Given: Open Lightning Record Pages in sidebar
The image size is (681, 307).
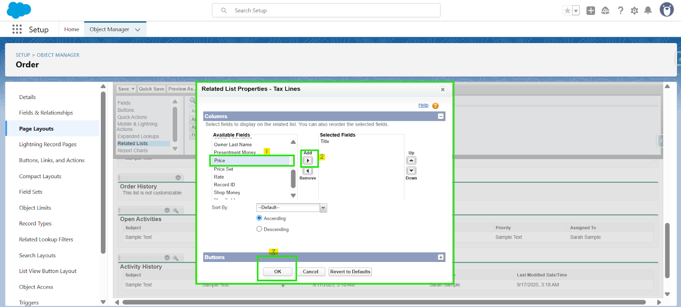Looking at the screenshot, I should click(x=48, y=145).
